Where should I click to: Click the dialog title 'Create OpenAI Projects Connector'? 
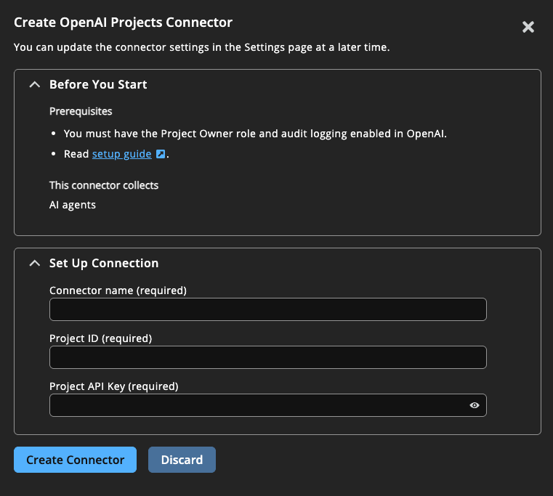click(x=123, y=23)
